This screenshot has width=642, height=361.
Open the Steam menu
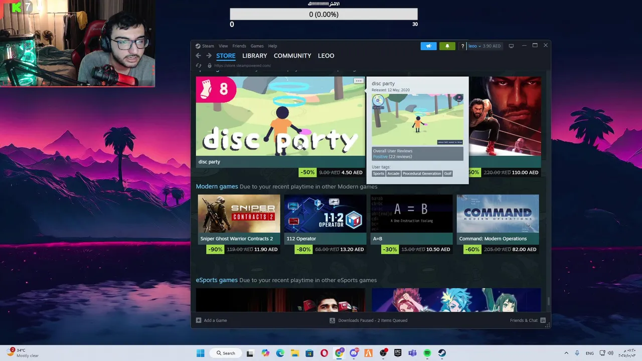point(208,46)
